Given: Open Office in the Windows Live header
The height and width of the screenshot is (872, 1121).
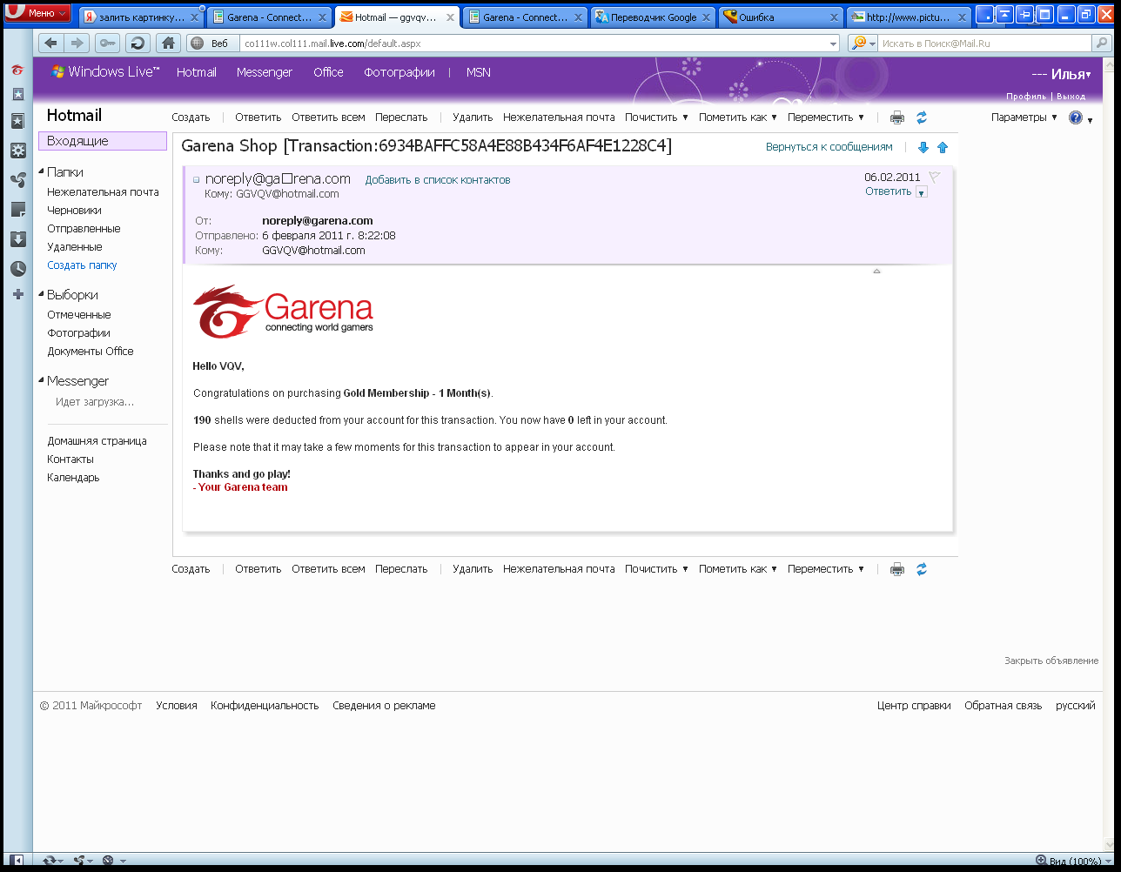Looking at the screenshot, I should (328, 72).
